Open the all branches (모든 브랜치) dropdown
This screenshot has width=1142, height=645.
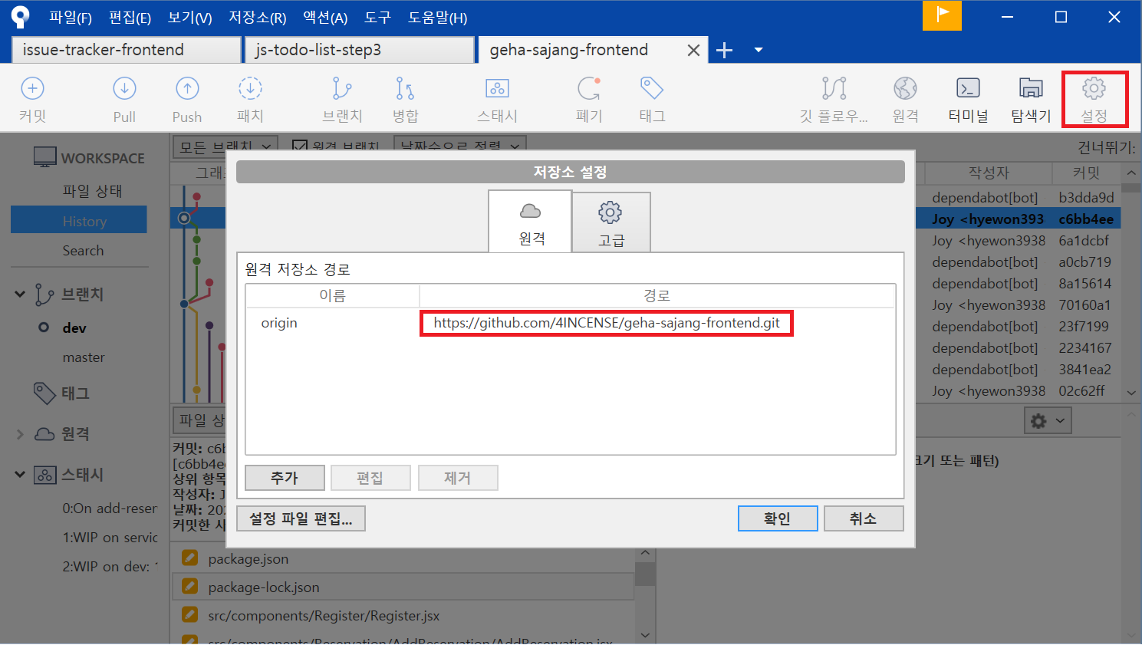tap(225, 146)
